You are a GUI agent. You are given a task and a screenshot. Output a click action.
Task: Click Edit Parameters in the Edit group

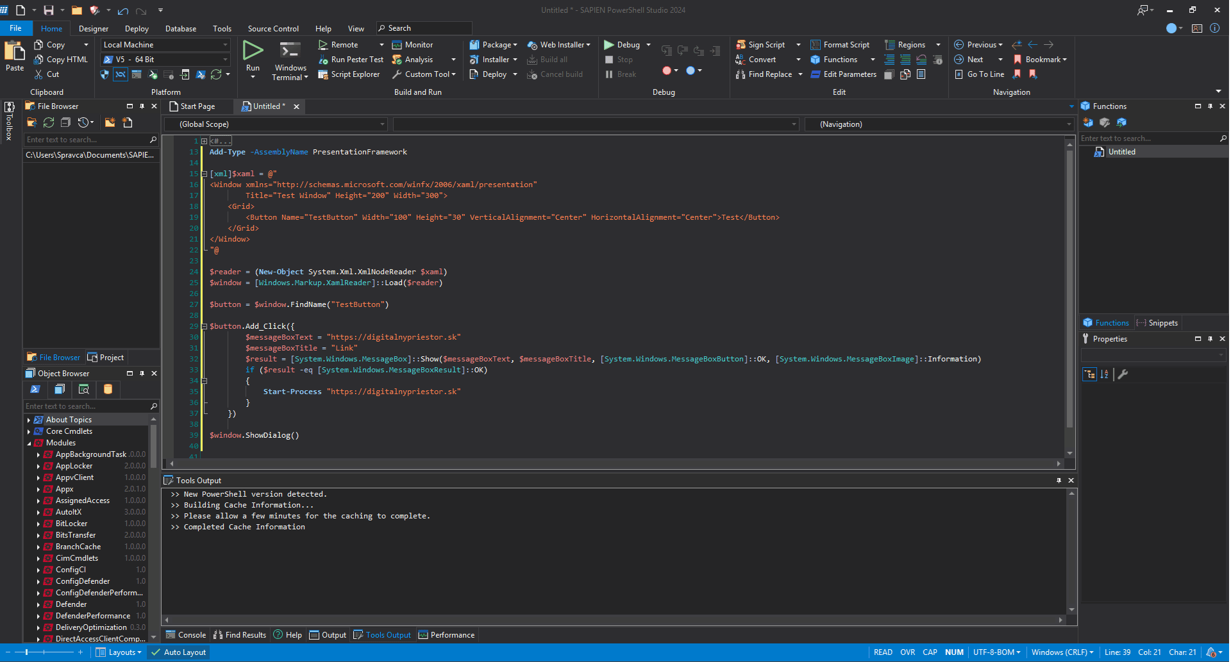(x=849, y=74)
